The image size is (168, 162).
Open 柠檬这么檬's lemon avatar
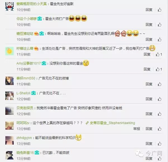[x=10, y=51]
